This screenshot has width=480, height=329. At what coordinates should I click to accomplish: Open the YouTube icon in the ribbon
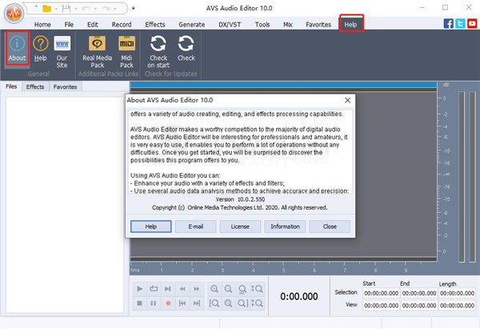click(472, 25)
